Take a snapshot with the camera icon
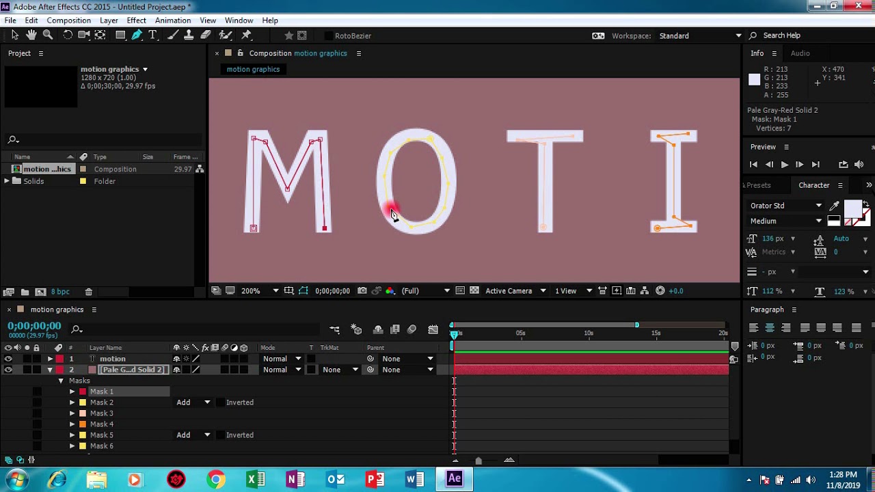The image size is (875, 492). (x=362, y=291)
